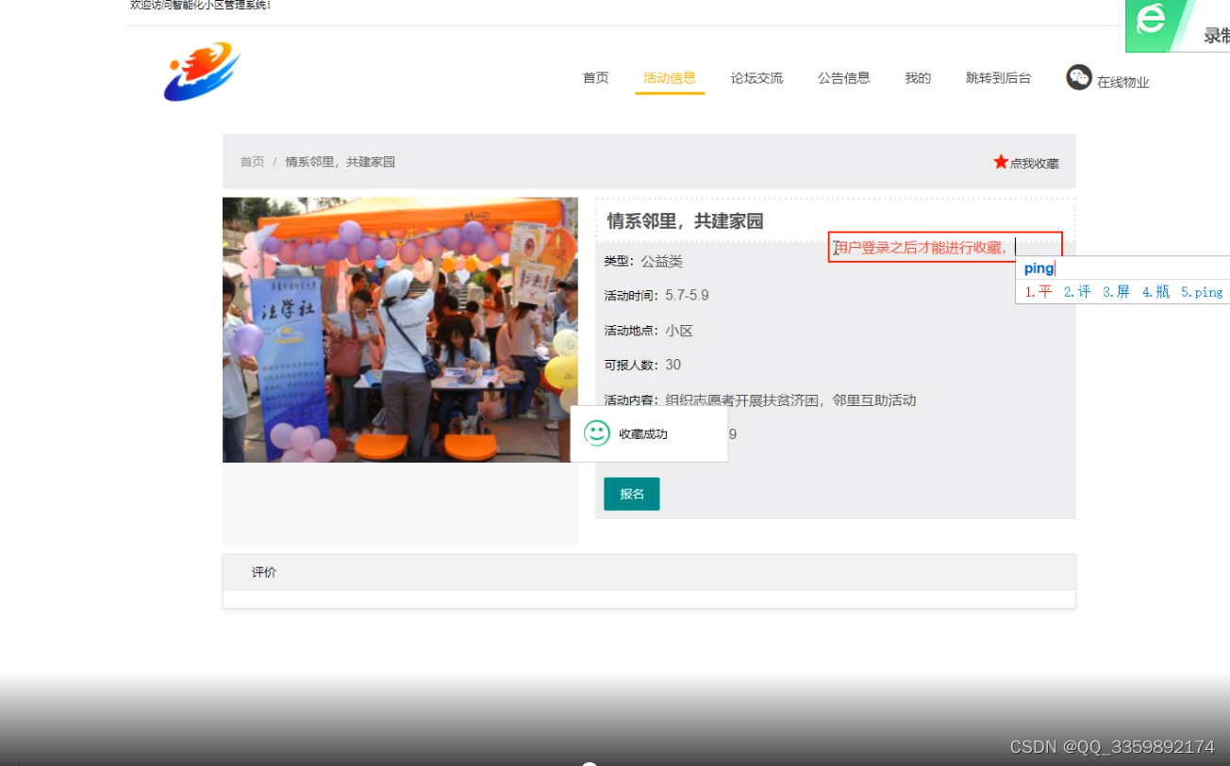Click the 活动地点: 小区 line
1230x766 pixels.
click(x=649, y=331)
